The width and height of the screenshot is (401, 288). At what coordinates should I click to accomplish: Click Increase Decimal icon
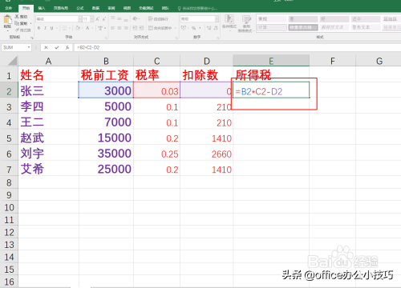pyautogui.click(x=209, y=28)
